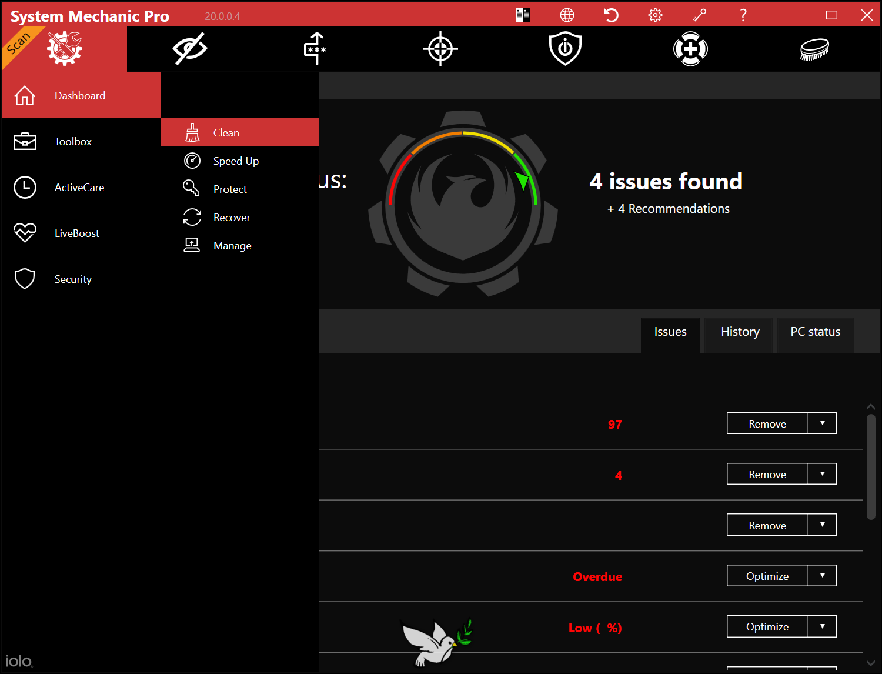Click the LiveBoost heartbeat icon
The width and height of the screenshot is (882, 674).
(x=25, y=233)
